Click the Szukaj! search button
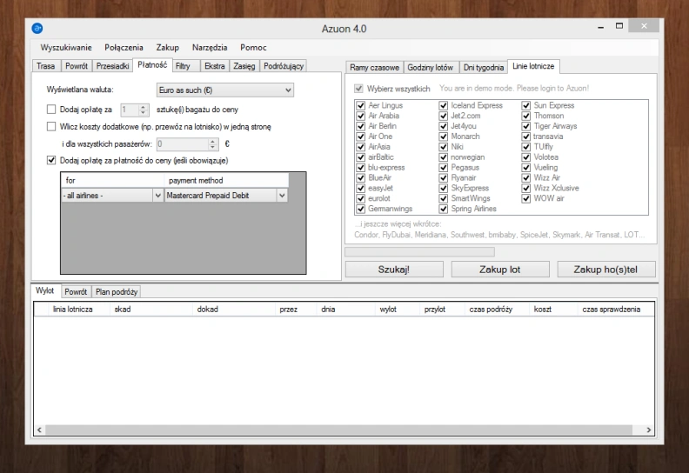 point(394,270)
